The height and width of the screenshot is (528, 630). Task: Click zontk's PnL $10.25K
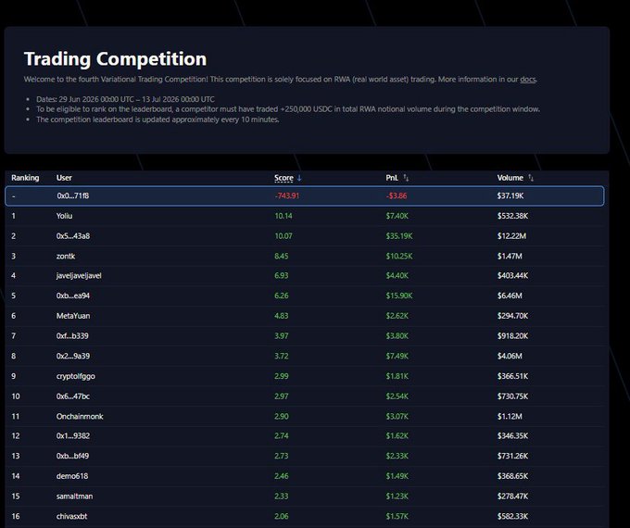399,256
